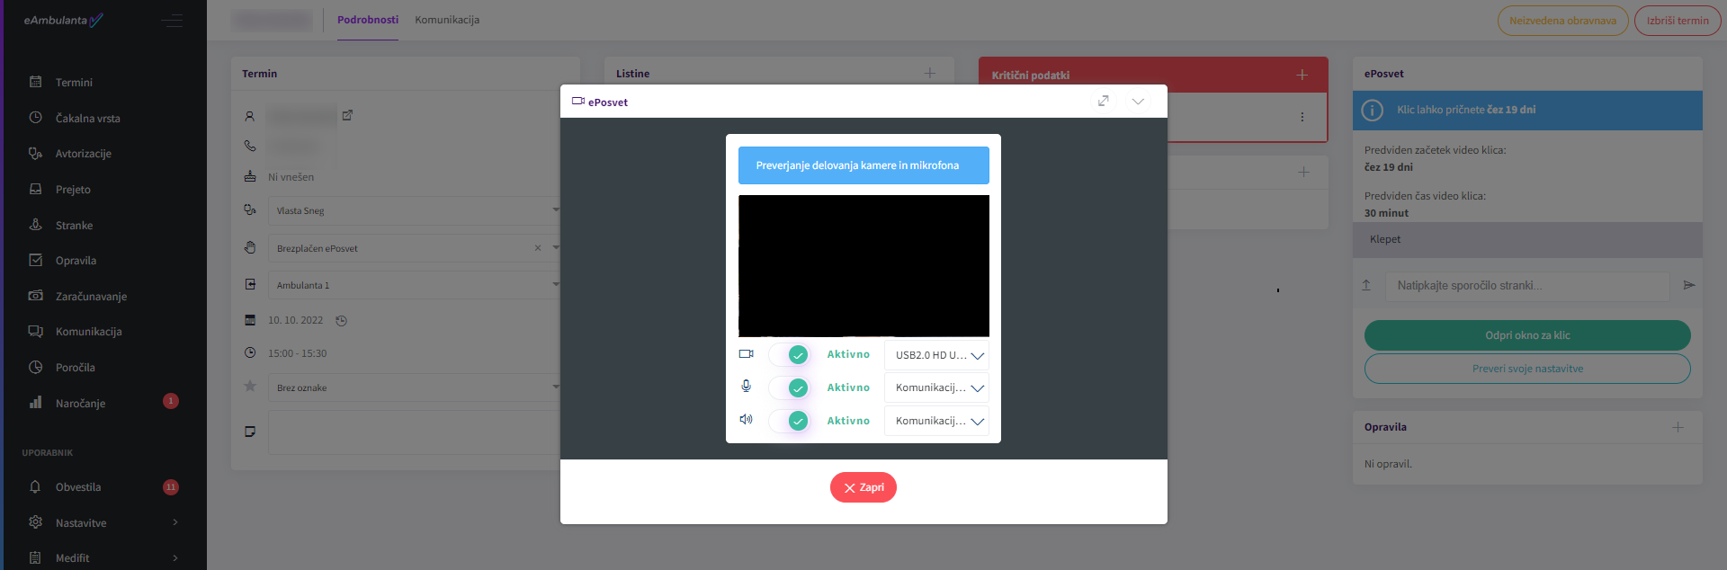Expand the ePosvet dialog to fullscreen

(1103, 101)
